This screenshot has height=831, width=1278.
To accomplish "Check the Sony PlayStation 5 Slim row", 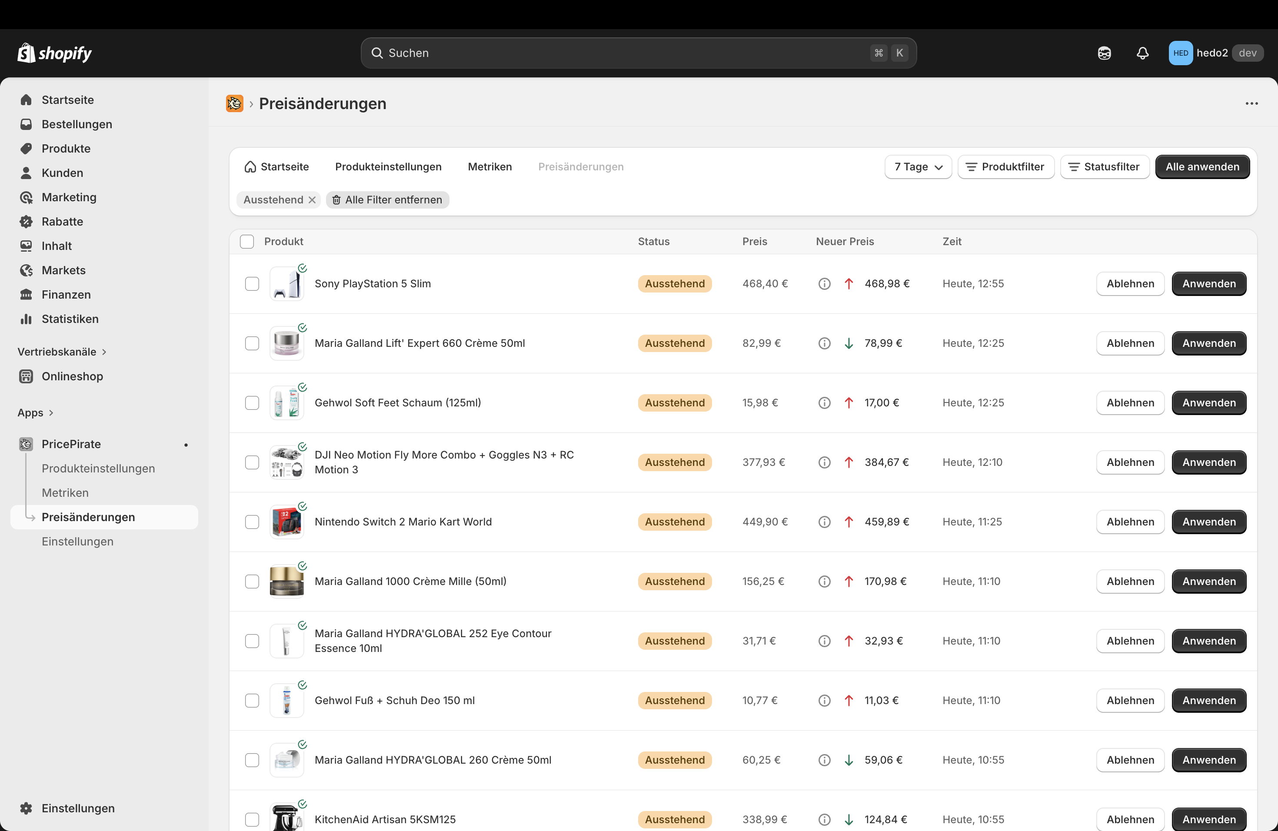I will [252, 283].
